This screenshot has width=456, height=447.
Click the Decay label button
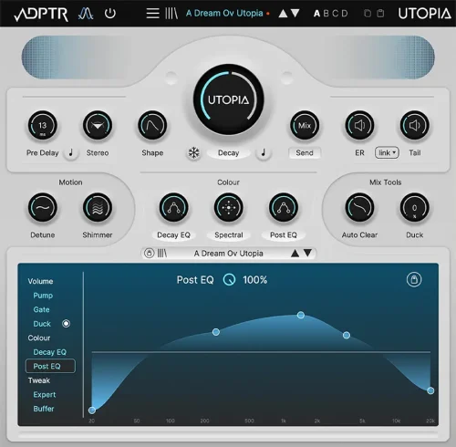229,152
